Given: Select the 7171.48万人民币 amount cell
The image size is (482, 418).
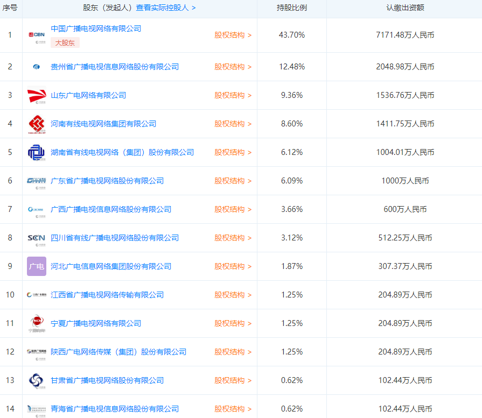Looking at the screenshot, I should click(405, 35).
